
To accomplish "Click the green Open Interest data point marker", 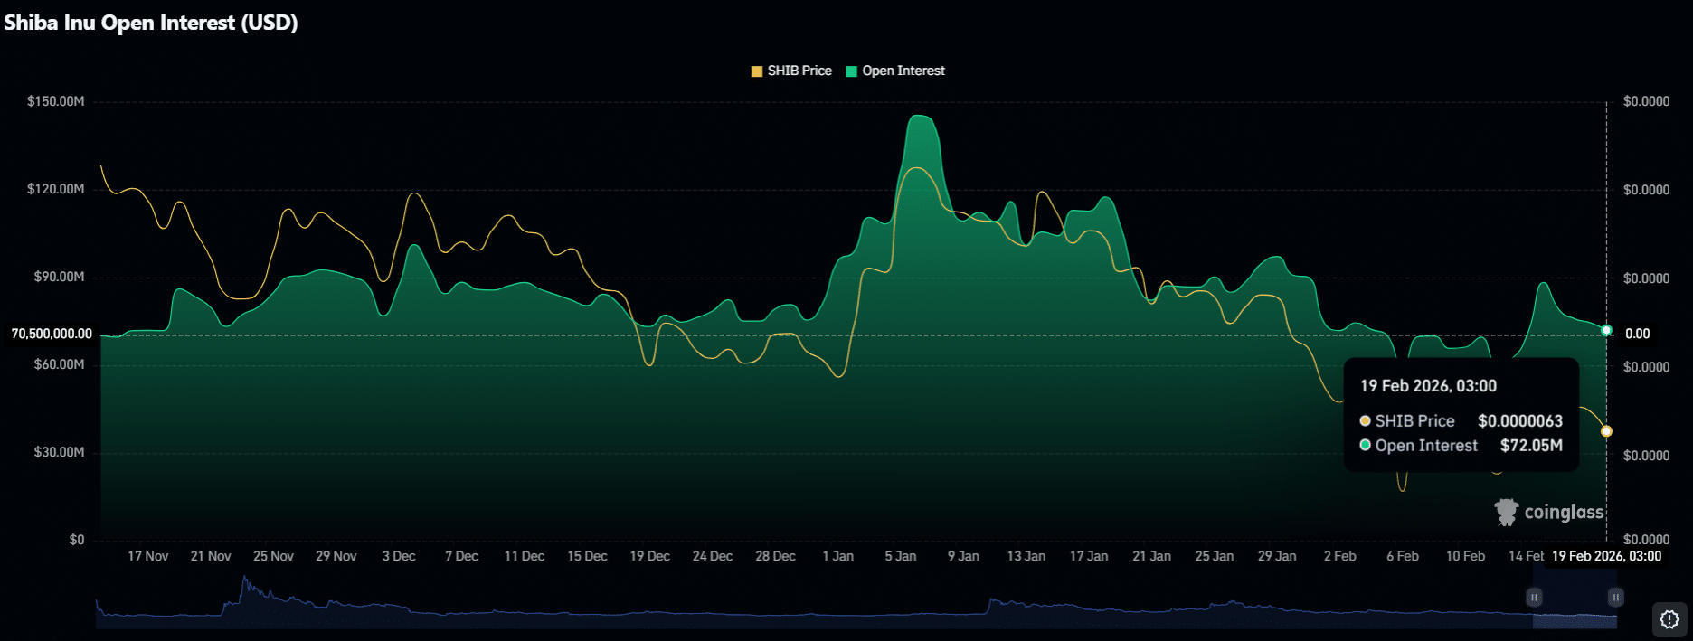I will [x=1606, y=330].
